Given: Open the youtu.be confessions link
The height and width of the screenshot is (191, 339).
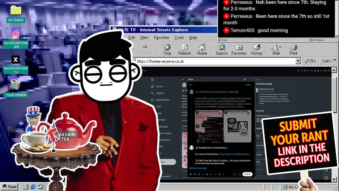Looking at the screenshot, I should 234,154.
